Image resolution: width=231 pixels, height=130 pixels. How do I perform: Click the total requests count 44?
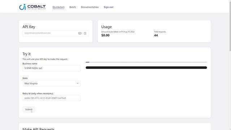point(156,35)
